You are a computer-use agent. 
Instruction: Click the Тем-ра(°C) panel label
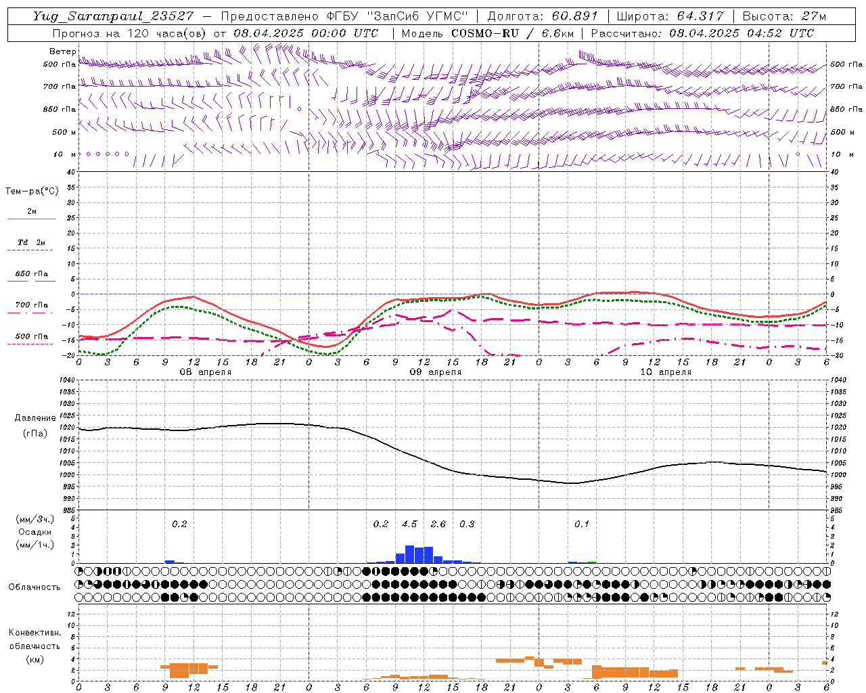pyautogui.click(x=32, y=192)
